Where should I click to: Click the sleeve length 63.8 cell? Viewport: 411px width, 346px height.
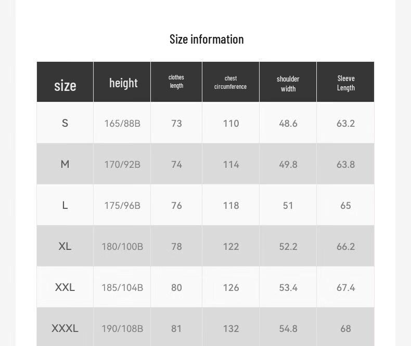click(345, 164)
